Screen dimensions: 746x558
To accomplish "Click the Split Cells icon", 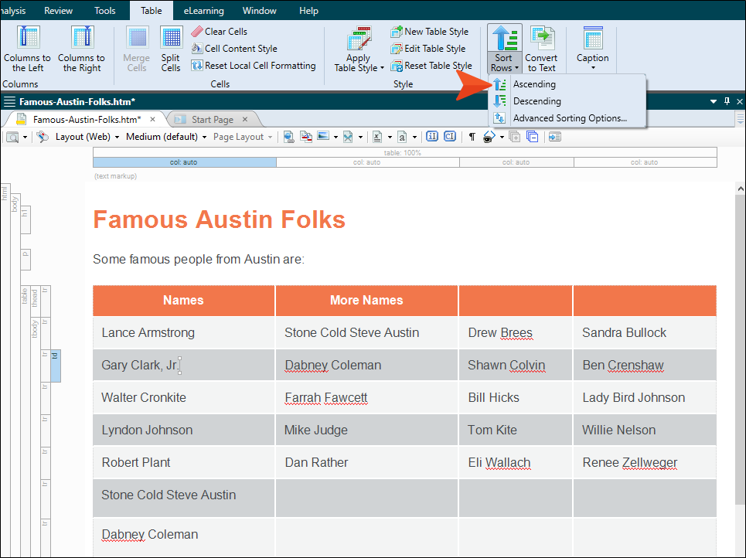I will point(172,38).
